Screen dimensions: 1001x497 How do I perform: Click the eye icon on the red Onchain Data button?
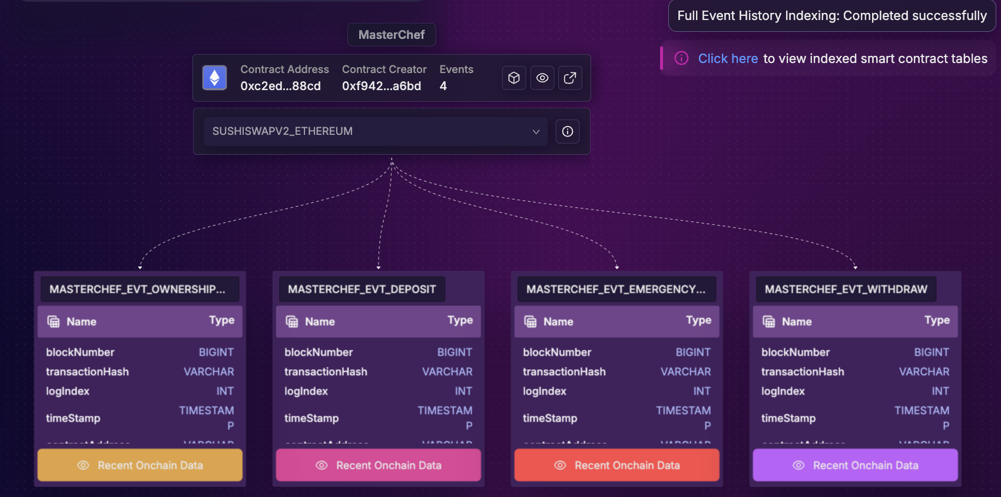coord(560,465)
